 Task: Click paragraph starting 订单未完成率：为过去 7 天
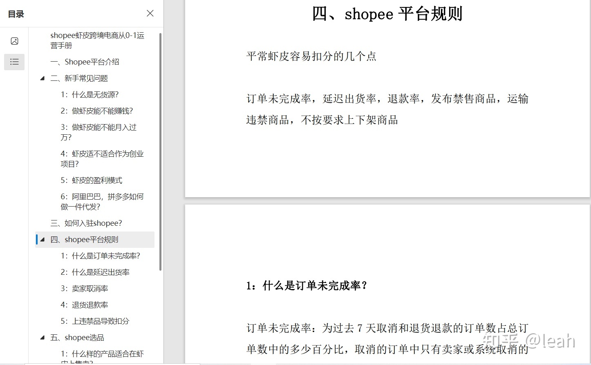[x=387, y=339]
